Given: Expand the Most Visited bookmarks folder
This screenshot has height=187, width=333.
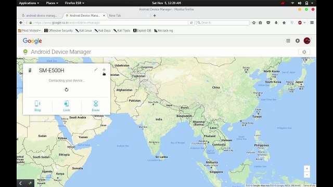Looking at the screenshot, I should [x=29, y=31].
